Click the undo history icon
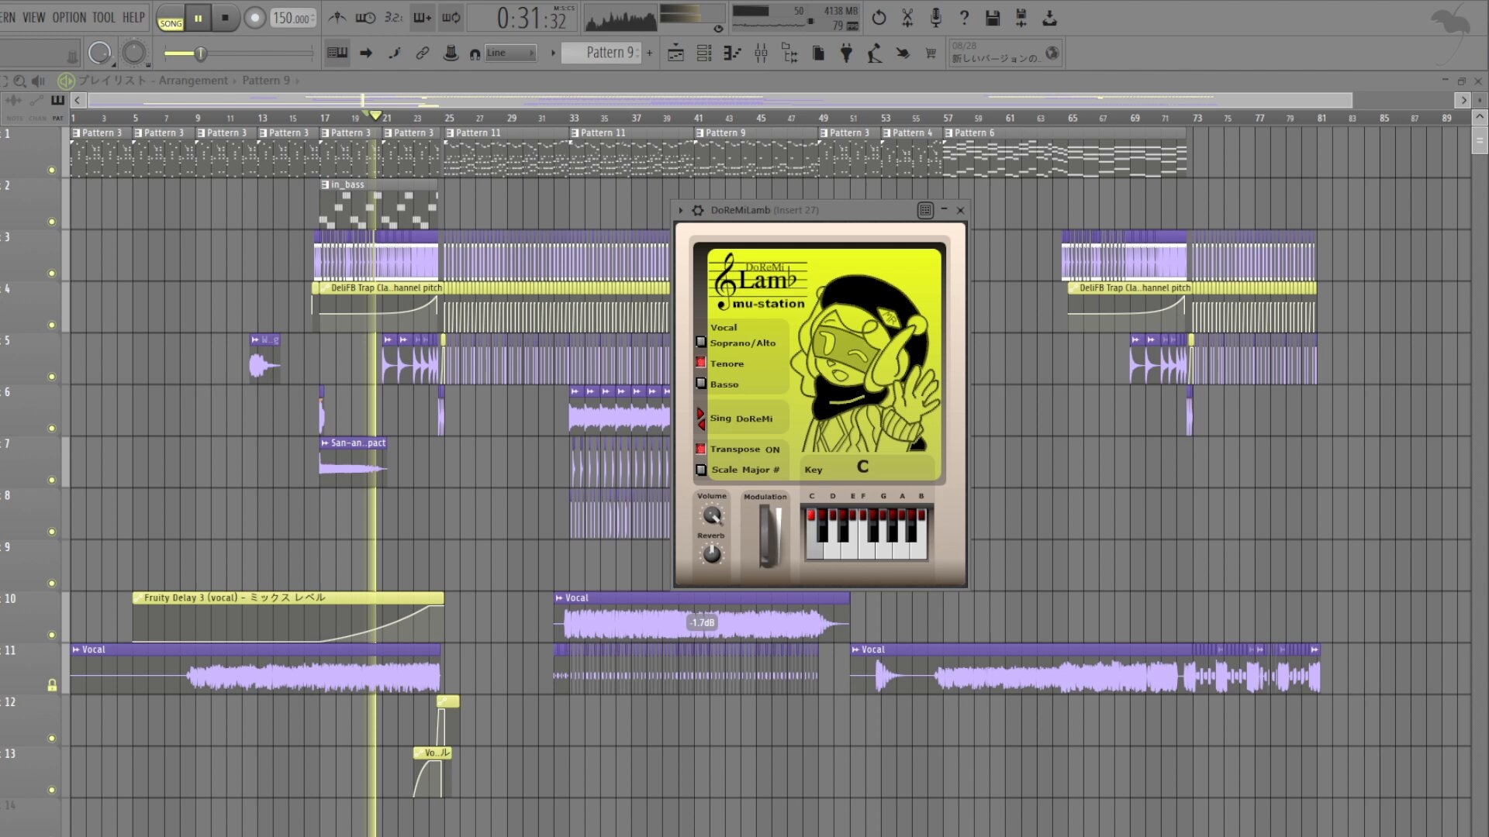Screen dimensions: 1489x837 click(x=879, y=17)
